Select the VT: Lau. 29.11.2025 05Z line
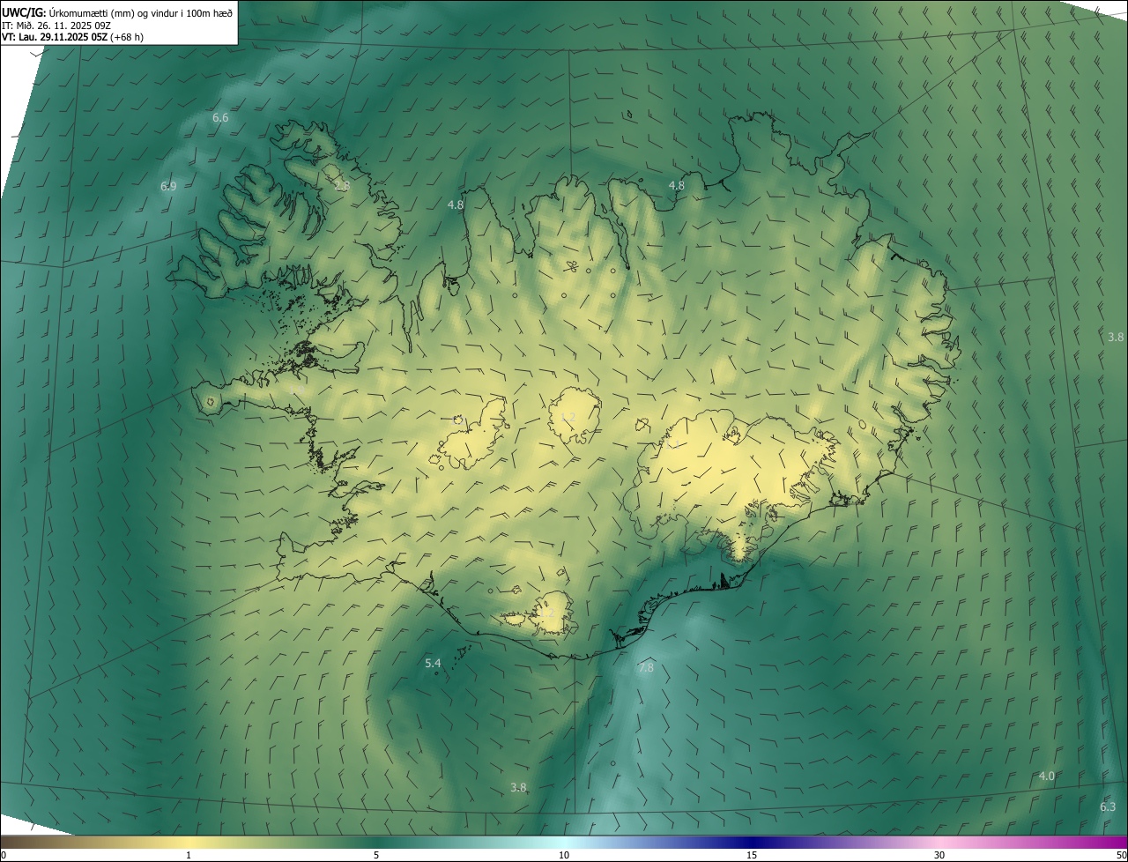The image size is (1128, 862). (x=72, y=37)
